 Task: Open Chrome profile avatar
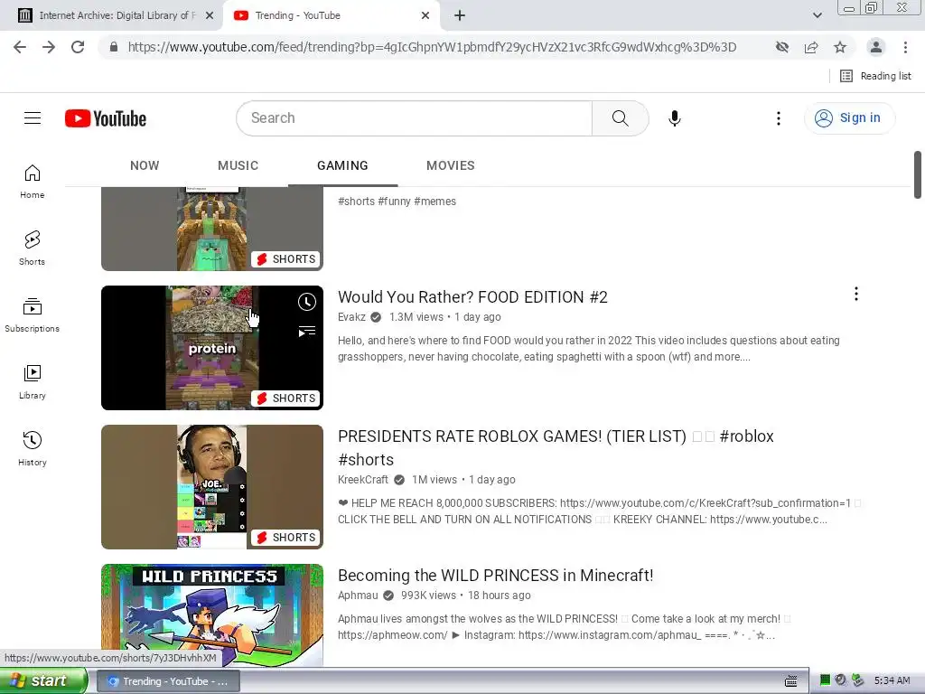[876, 47]
